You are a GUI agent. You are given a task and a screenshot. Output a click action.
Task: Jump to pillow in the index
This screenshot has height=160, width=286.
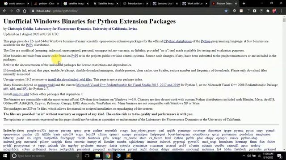tap(44, 142)
